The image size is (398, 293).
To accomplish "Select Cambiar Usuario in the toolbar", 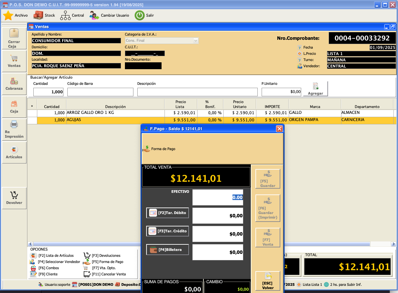I will pyautogui.click(x=95, y=15).
